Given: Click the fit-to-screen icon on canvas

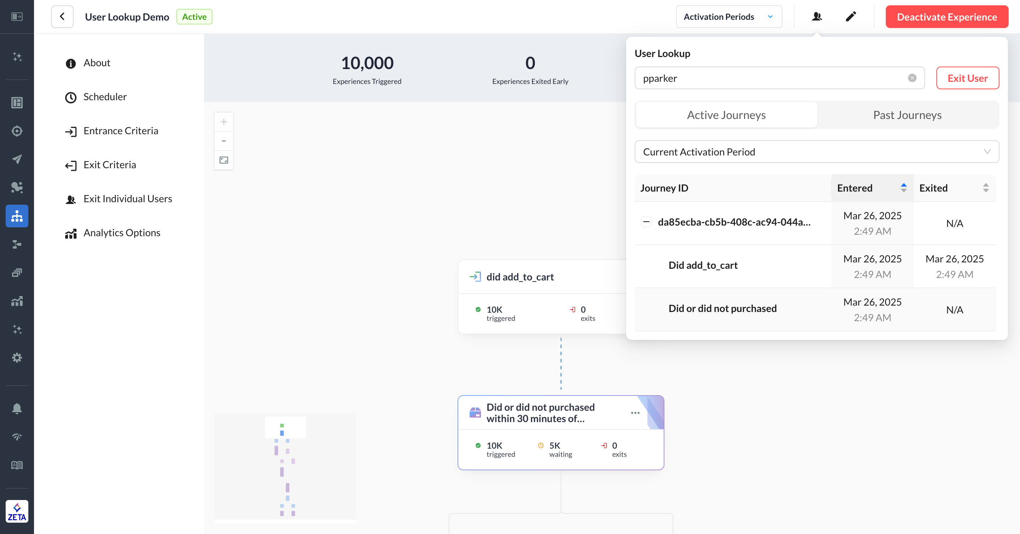Looking at the screenshot, I should click(224, 160).
